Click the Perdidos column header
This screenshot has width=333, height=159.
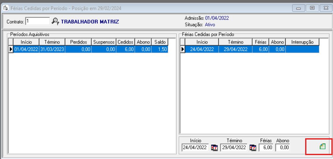coord(78,42)
